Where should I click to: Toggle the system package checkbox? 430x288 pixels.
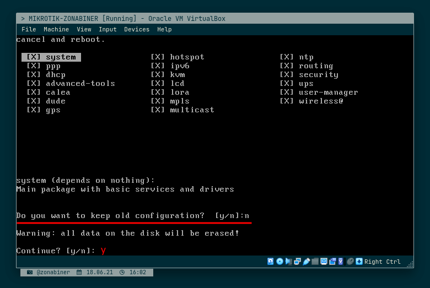[x=34, y=57]
